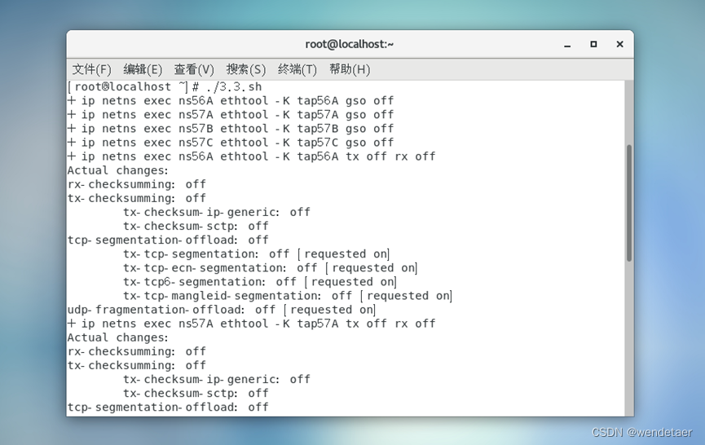Viewport: 705px width, 445px height.
Task: Click the 'udp-fragmentation-offload: off' line
Action: (222, 310)
